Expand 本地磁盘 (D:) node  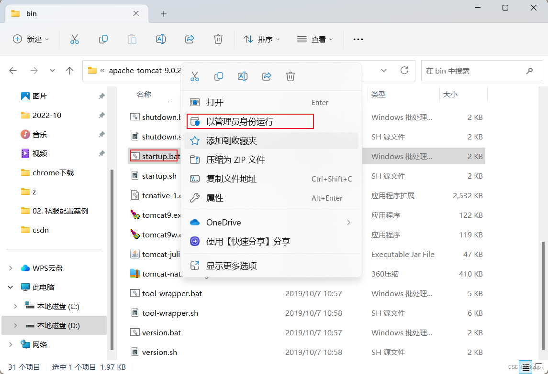pos(15,325)
